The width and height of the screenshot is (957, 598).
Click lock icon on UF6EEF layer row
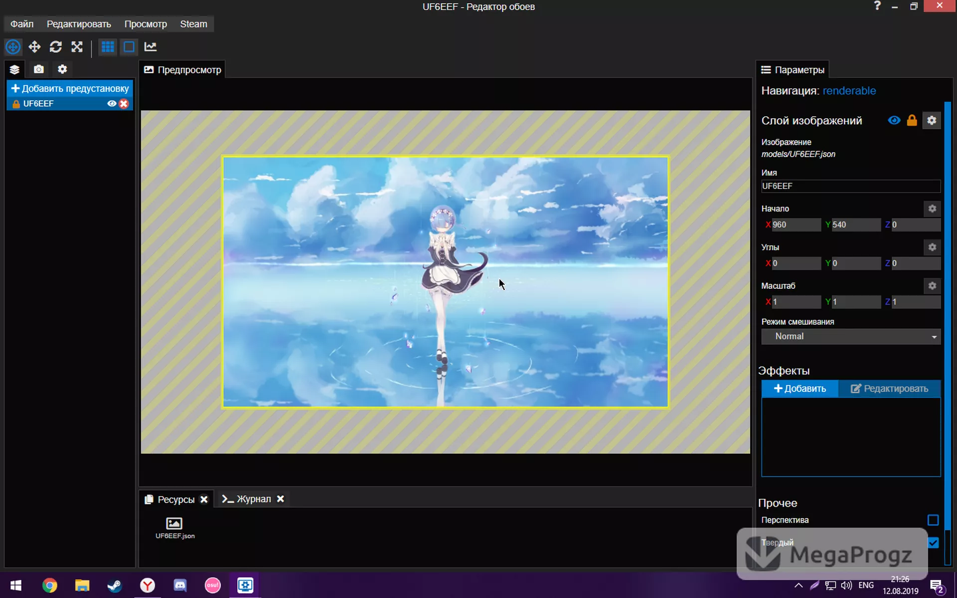tap(16, 104)
